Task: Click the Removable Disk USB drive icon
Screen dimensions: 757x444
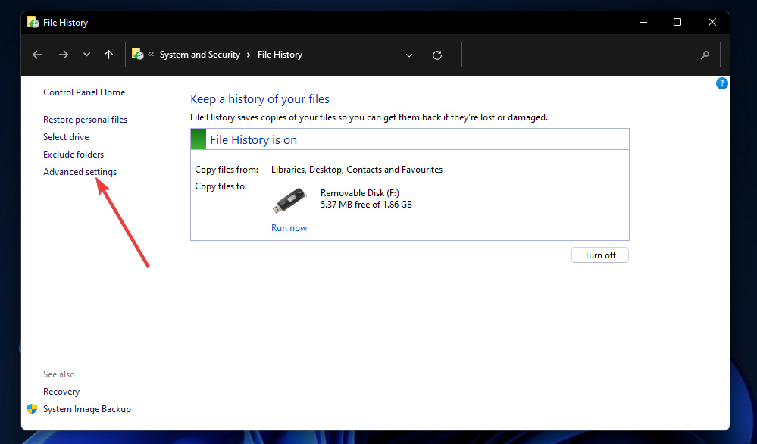Action: pos(289,200)
